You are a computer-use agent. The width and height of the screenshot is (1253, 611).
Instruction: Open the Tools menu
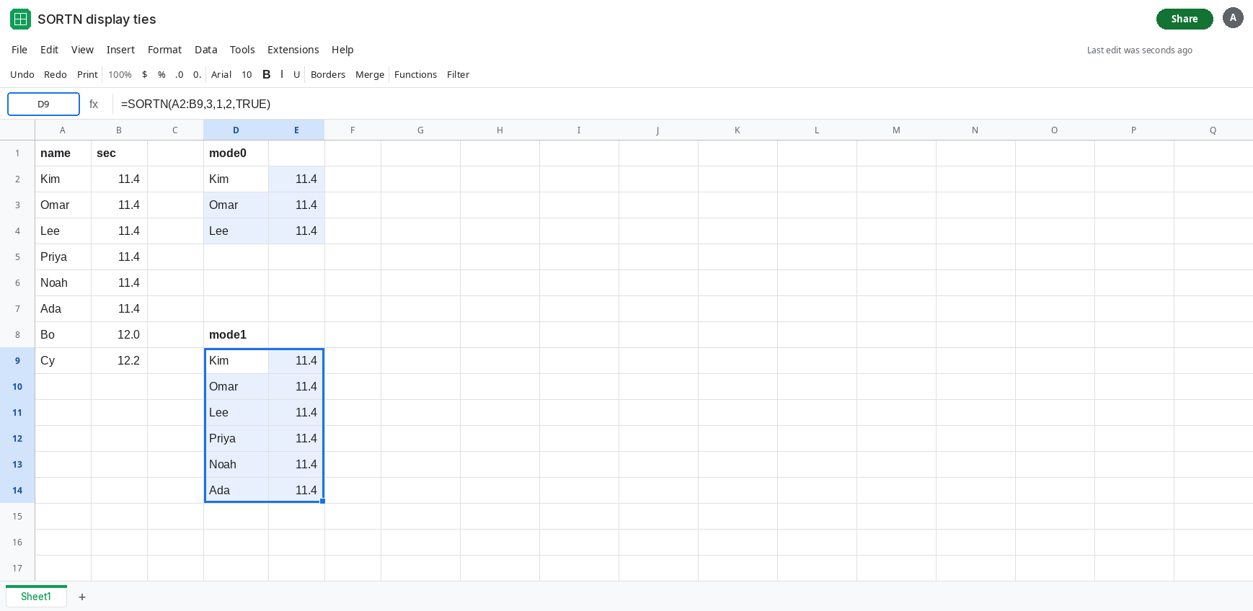pyautogui.click(x=242, y=50)
